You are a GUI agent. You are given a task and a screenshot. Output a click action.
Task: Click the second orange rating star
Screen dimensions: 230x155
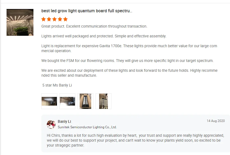pos(49,19)
